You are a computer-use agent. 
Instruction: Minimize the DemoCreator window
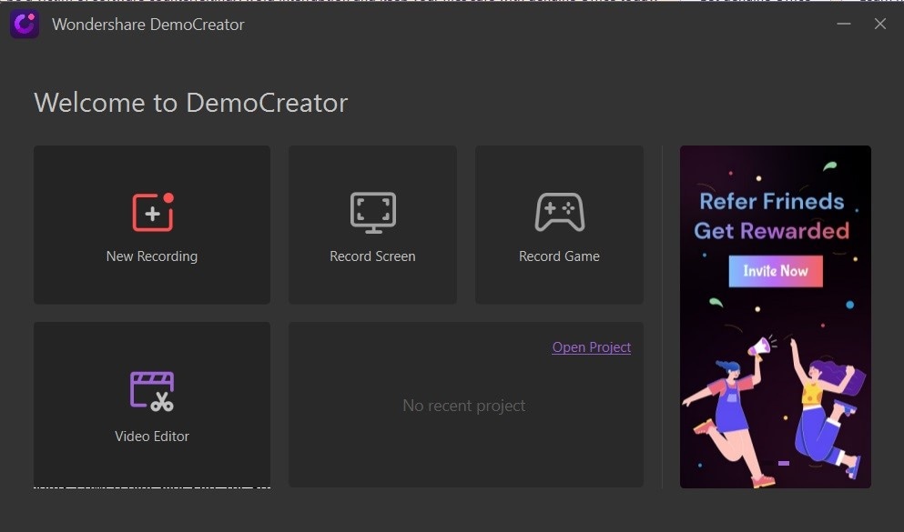[844, 24]
